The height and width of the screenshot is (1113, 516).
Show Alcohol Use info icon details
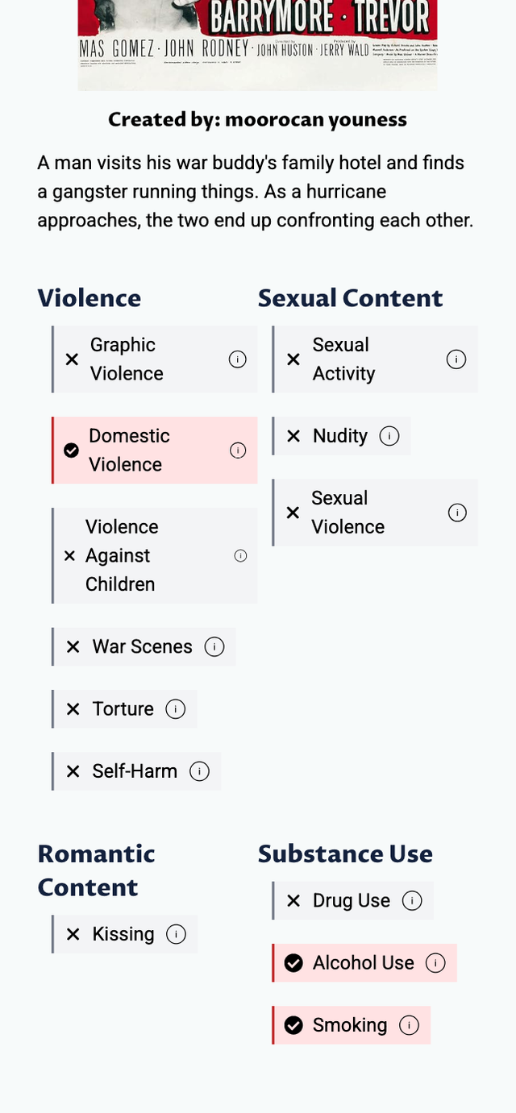(x=435, y=963)
